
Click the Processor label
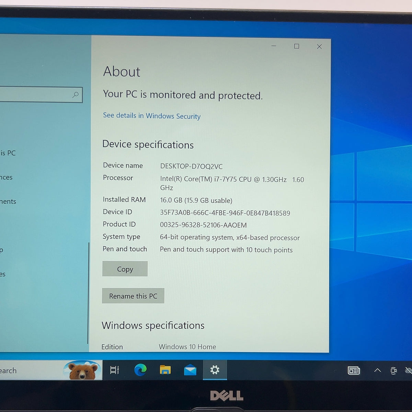[x=118, y=178]
